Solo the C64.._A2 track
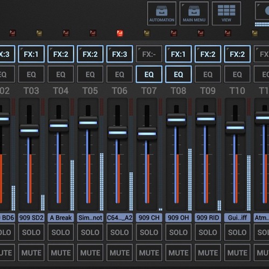 [x=119, y=232]
